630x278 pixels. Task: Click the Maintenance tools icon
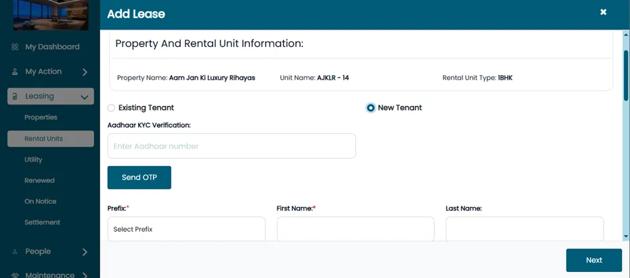point(15,275)
